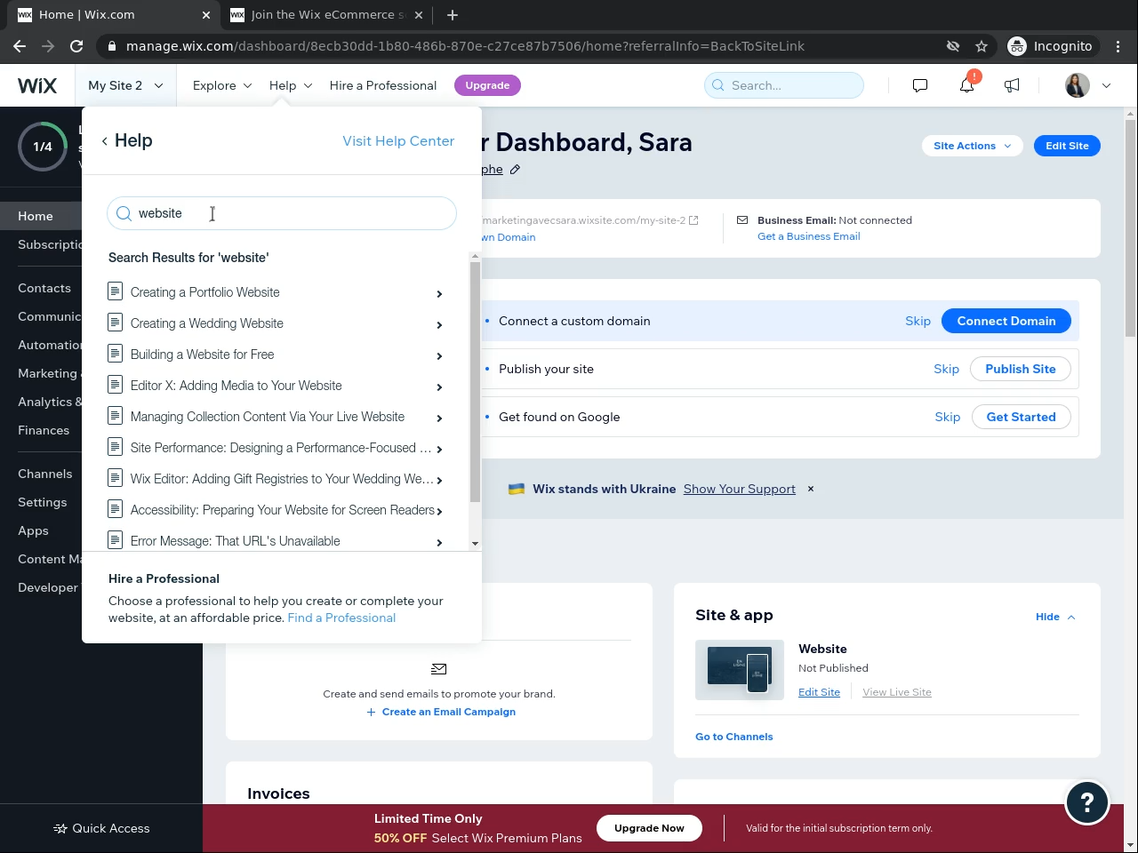The width and height of the screenshot is (1138, 853).
Task: Skip the Connect a custom domain step
Action: (918, 321)
